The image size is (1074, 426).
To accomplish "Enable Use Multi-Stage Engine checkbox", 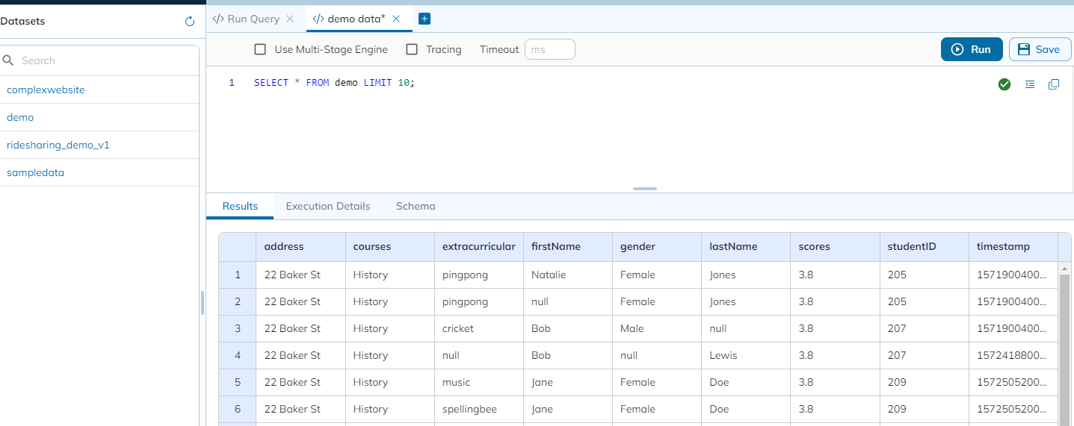I will click(x=260, y=49).
